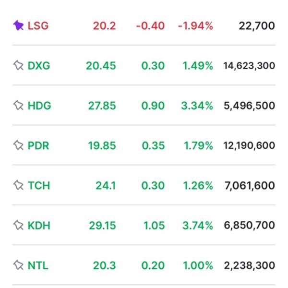This screenshot has height=288, width=288.
Task: Open the LSG stock ticker
Action: click(38, 26)
